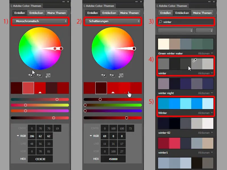The width and height of the screenshot is (227, 170).
Task: Open Meine Themen tab in Schattierungen panel
Action: (129, 13)
